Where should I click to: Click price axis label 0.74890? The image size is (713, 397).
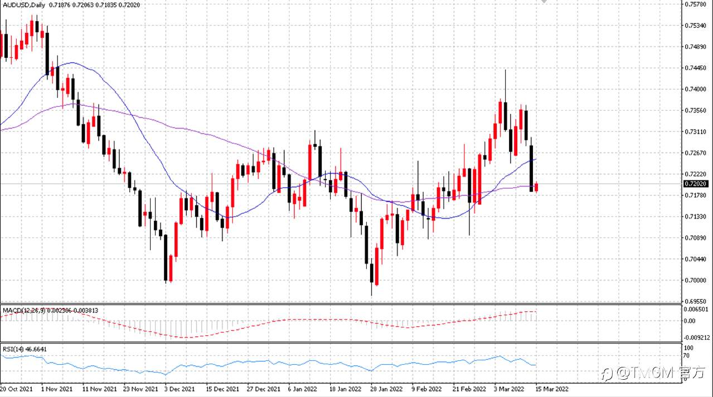(x=695, y=47)
